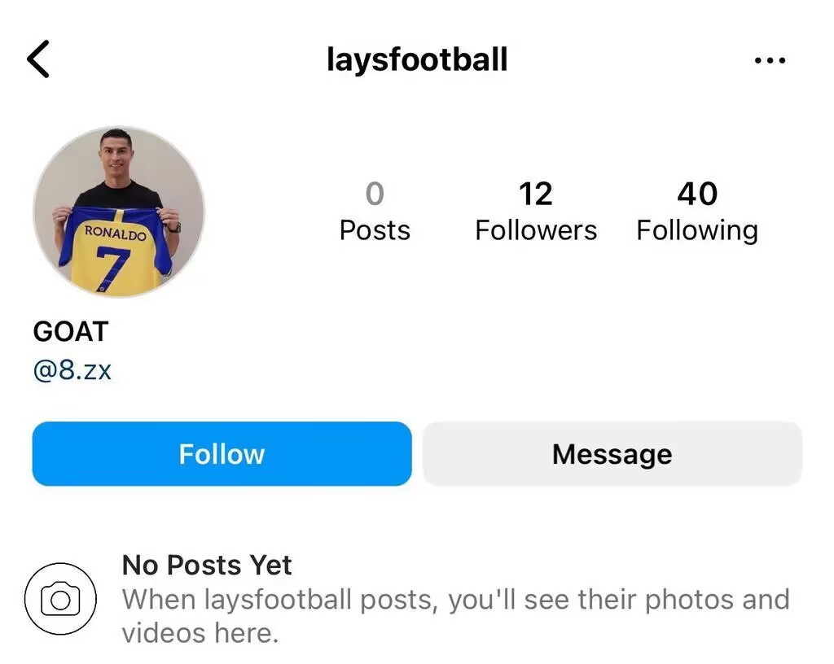Tap the following count number 40

click(x=697, y=194)
